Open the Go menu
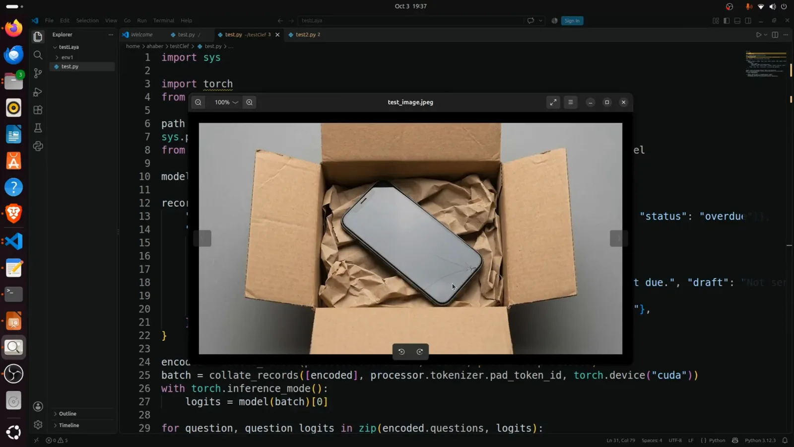Viewport: 794px width, 447px height. pos(127,21)
